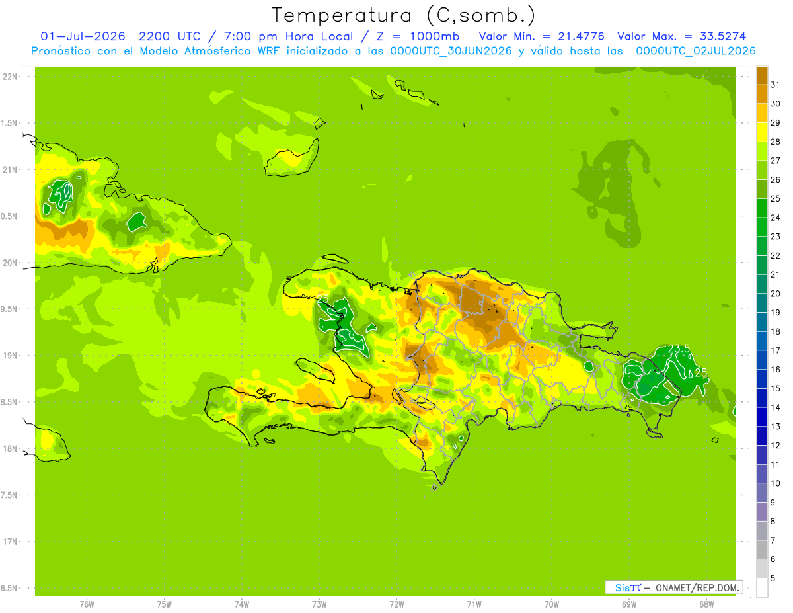Screen dimensions: 793x613
Task: Click the "76W" longitude label
Action: (x=87, y=604)
